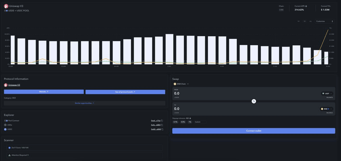Click the slippage tolerance info icon
Image resolution: width=341 pixels, height=161 pixels.
click(190, 118)
